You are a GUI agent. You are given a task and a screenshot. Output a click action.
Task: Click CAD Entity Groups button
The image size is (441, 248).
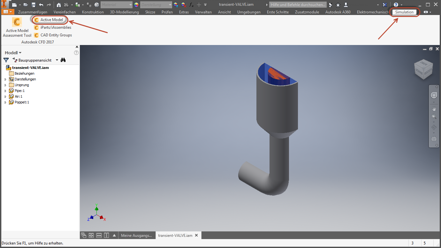pos(53,35)
